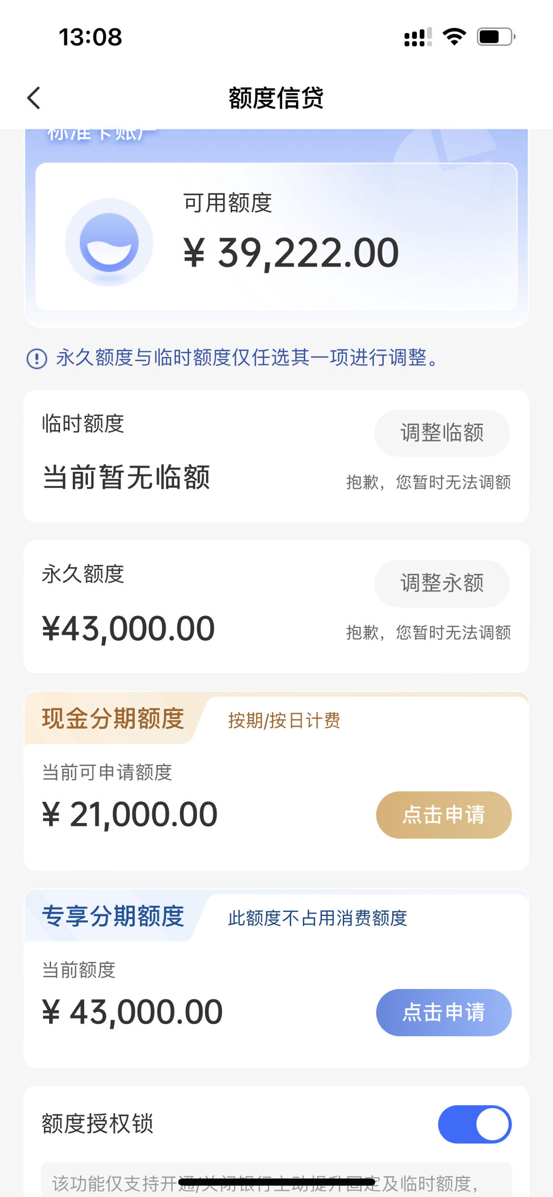553x1197 pixels.
Task: Tap the 永久额度与临时额度 notice text
Action: [247, 357]
